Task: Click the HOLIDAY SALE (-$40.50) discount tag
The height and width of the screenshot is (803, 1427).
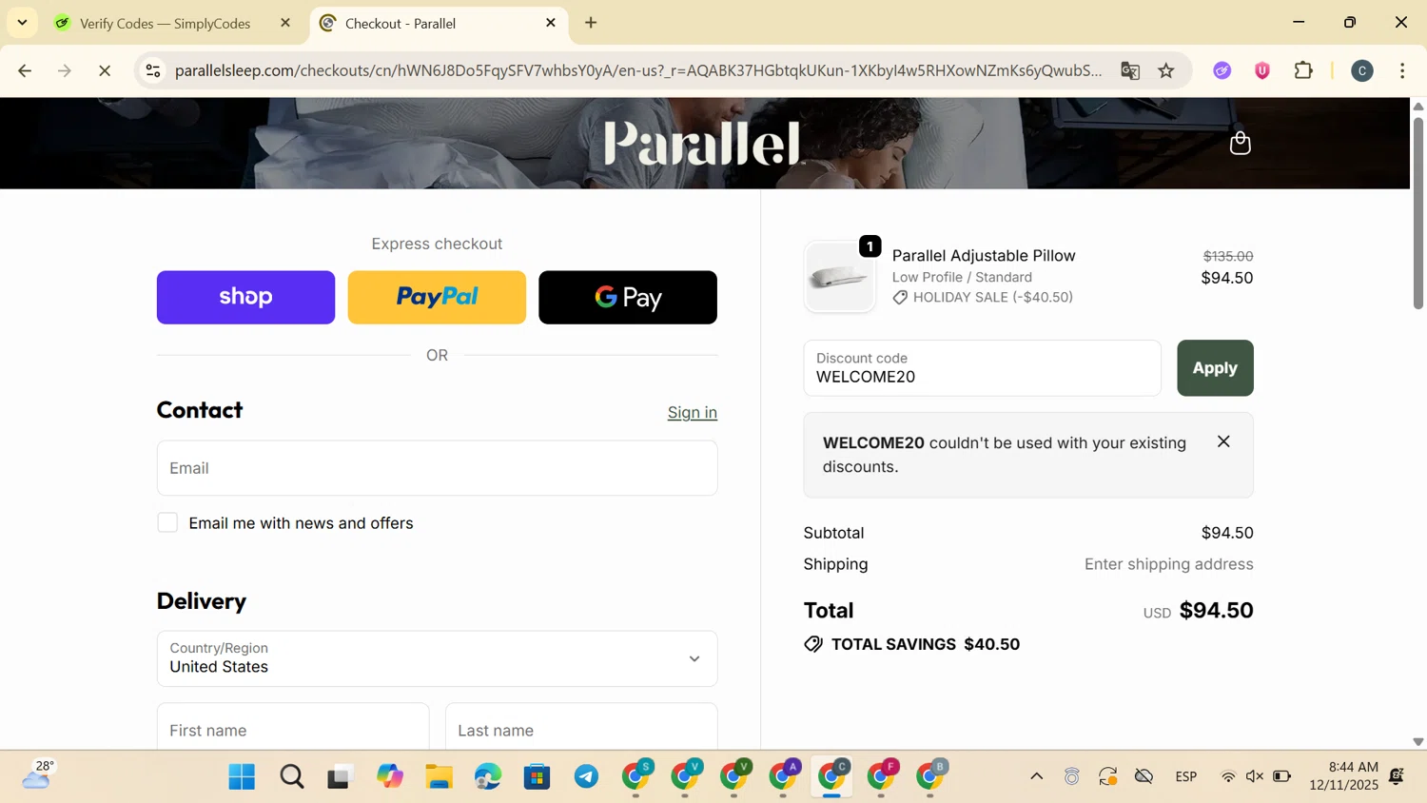Action: tap(983, 298)
